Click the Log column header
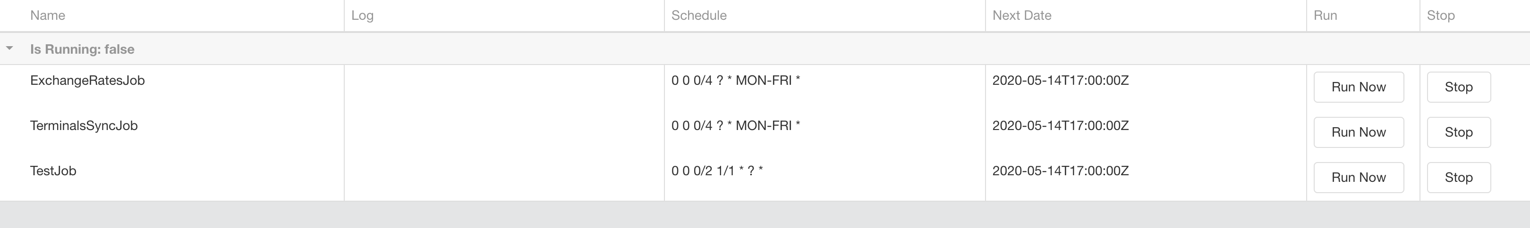1530x228 pixels. 362,16
